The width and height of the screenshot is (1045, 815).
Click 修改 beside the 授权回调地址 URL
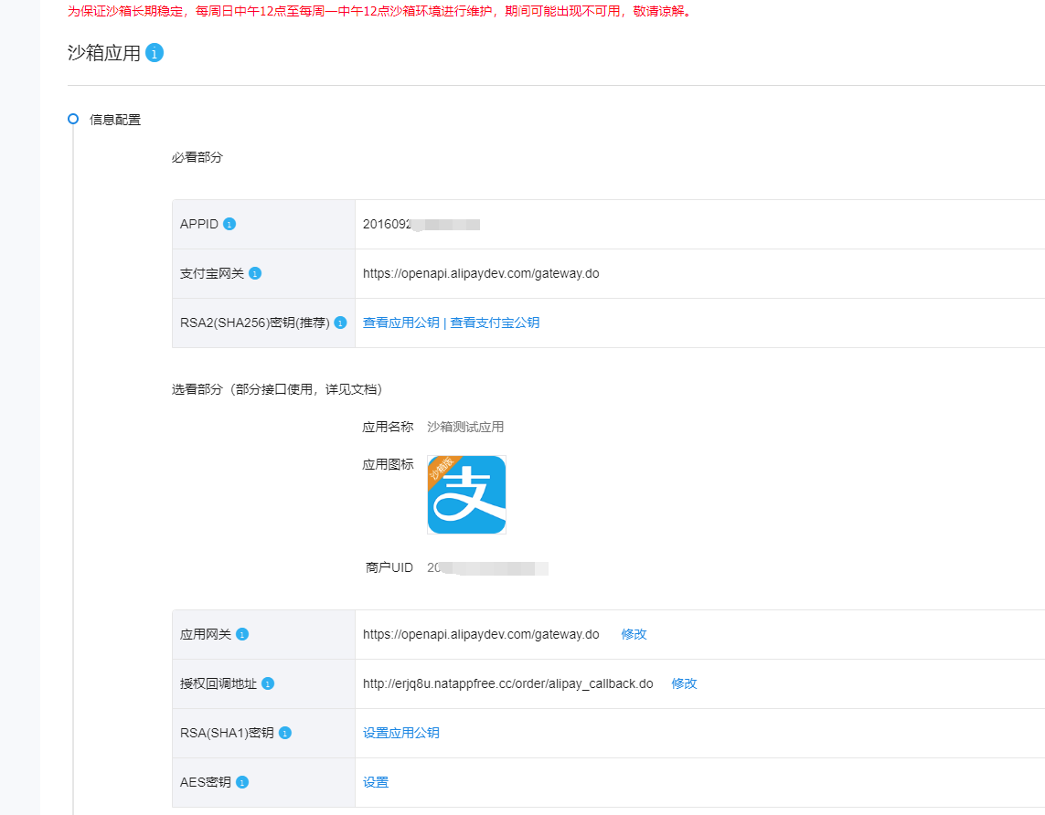click(x=684, y=683)
